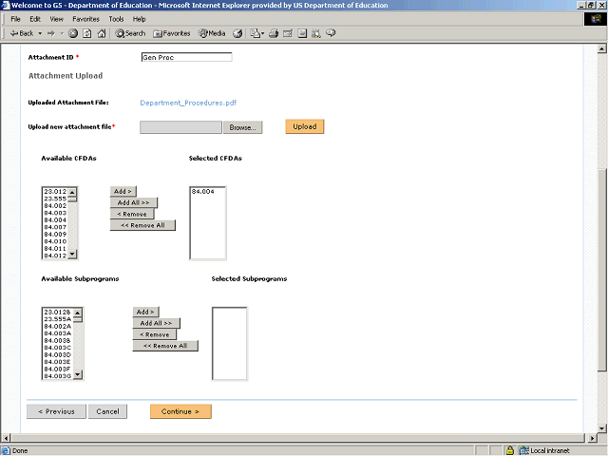Open the View menu
The height and width of the screenshot is (456, 608).
pyautogui.click(x=57, y=19)
